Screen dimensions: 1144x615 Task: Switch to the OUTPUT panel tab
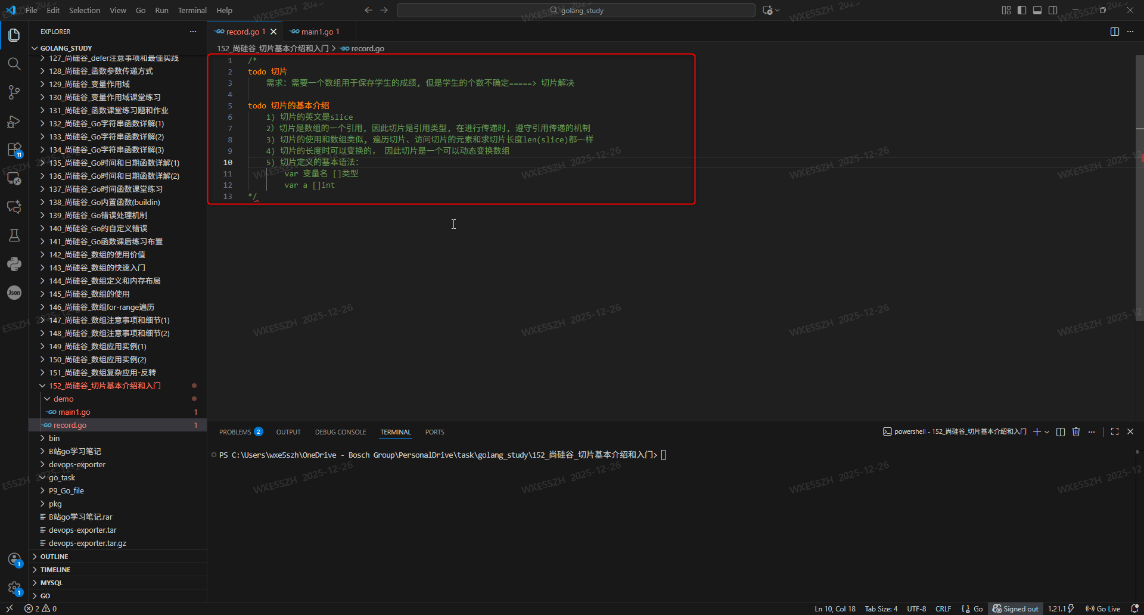(288, 432)
